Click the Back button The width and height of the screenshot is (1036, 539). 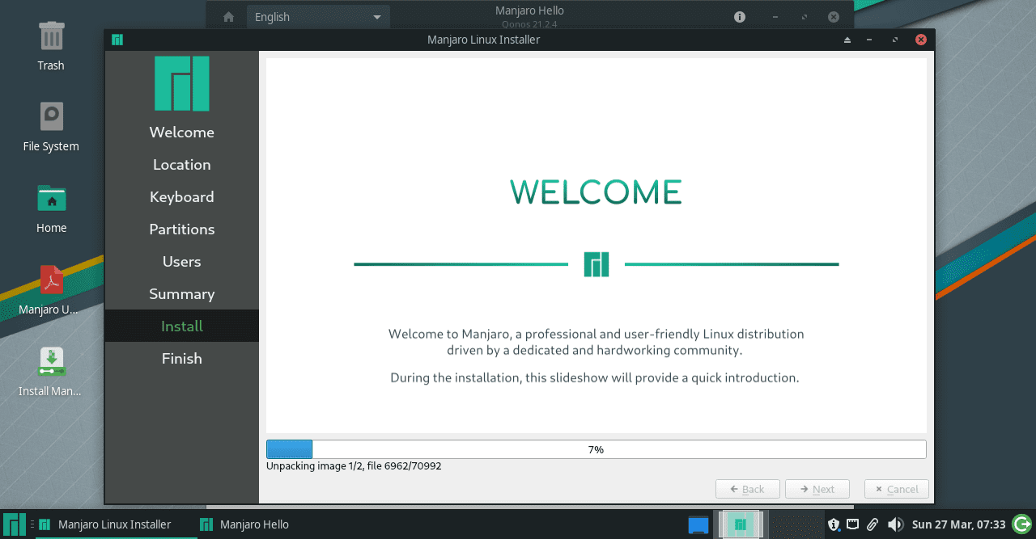pyautogui.click(x=748, y=489)
